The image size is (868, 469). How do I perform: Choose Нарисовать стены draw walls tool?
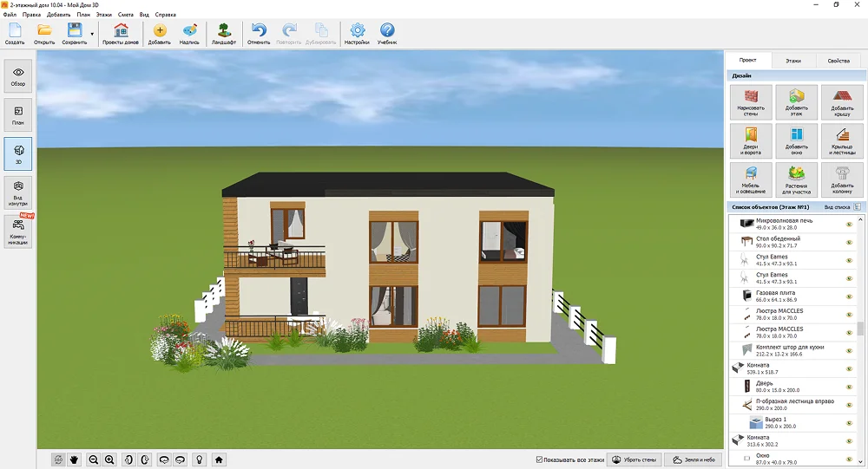[751, 102]
